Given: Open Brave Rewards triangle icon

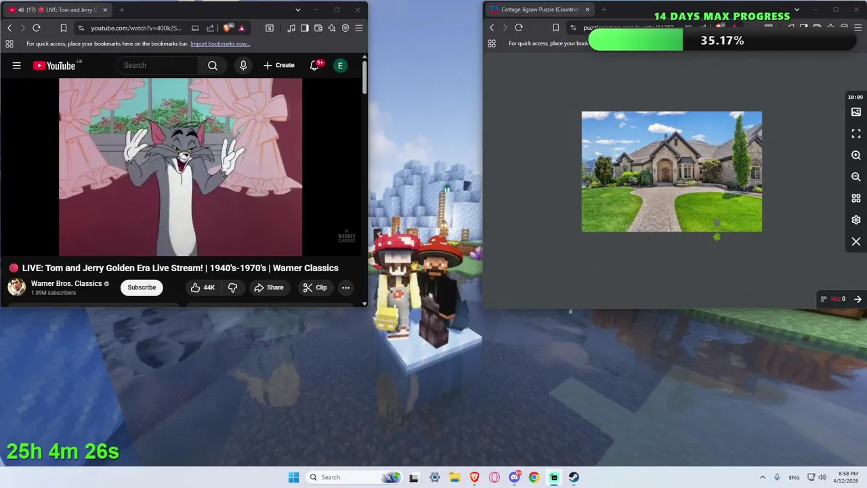Looking at the screenshot, I should [x=242, y=28].
